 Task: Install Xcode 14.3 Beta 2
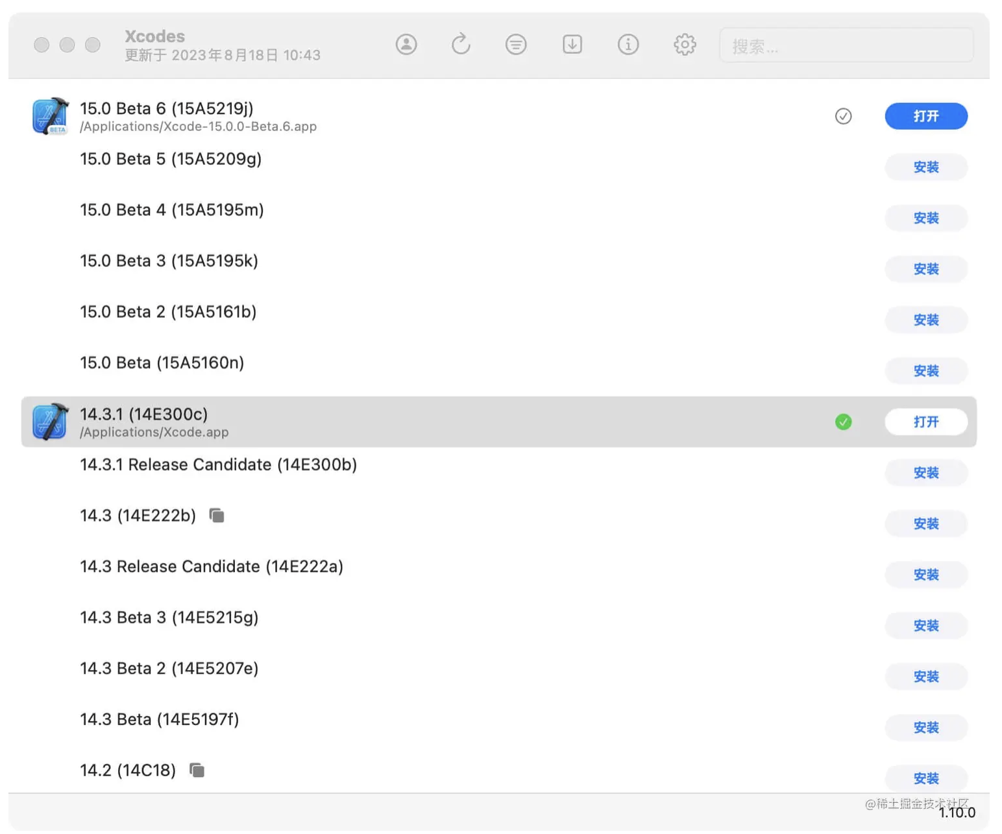pyautogui.click(x=926, y=676)
